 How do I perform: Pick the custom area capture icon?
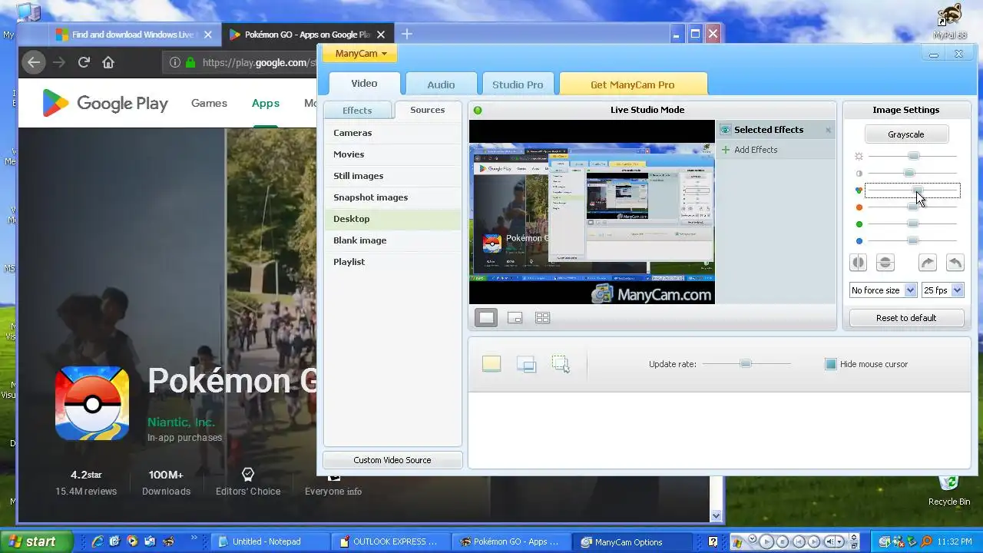tap(561, 364)
